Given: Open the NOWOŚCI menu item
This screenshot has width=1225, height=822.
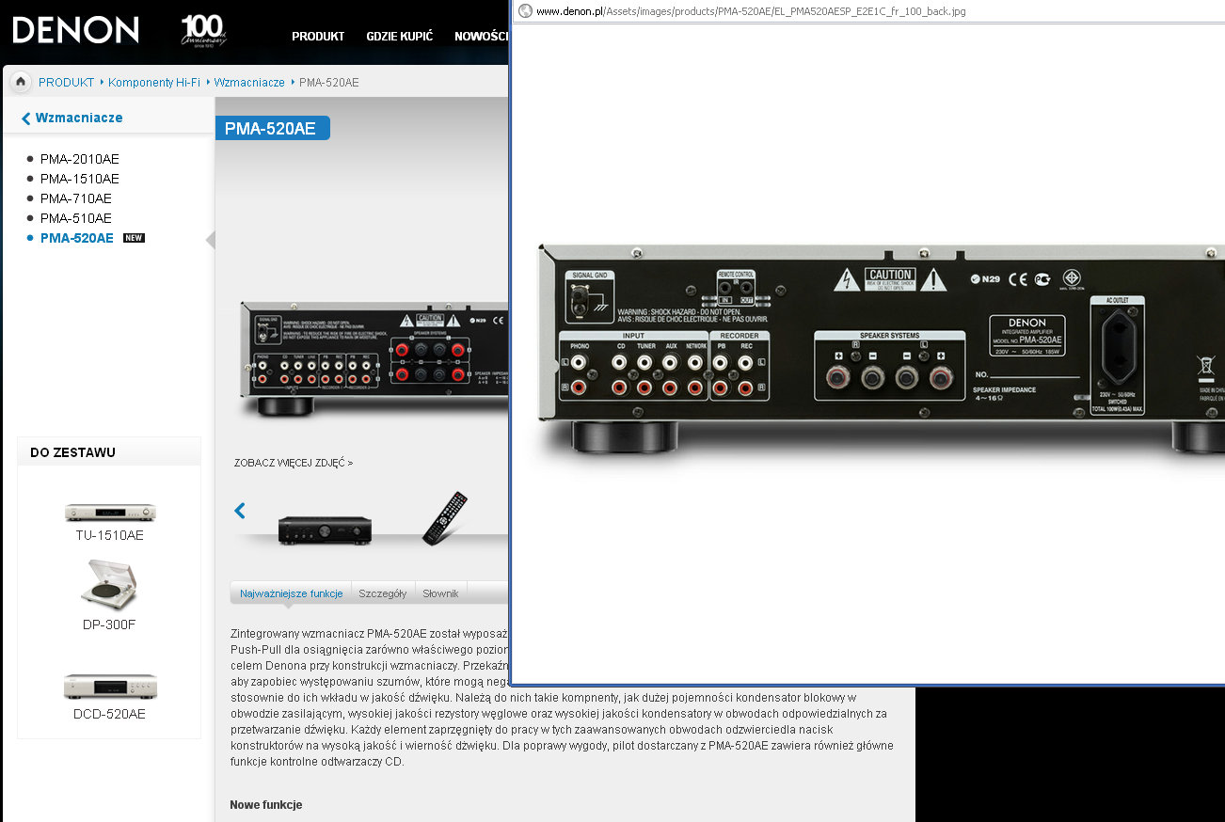Looking at the screenshot, I should tap(481, 37).
